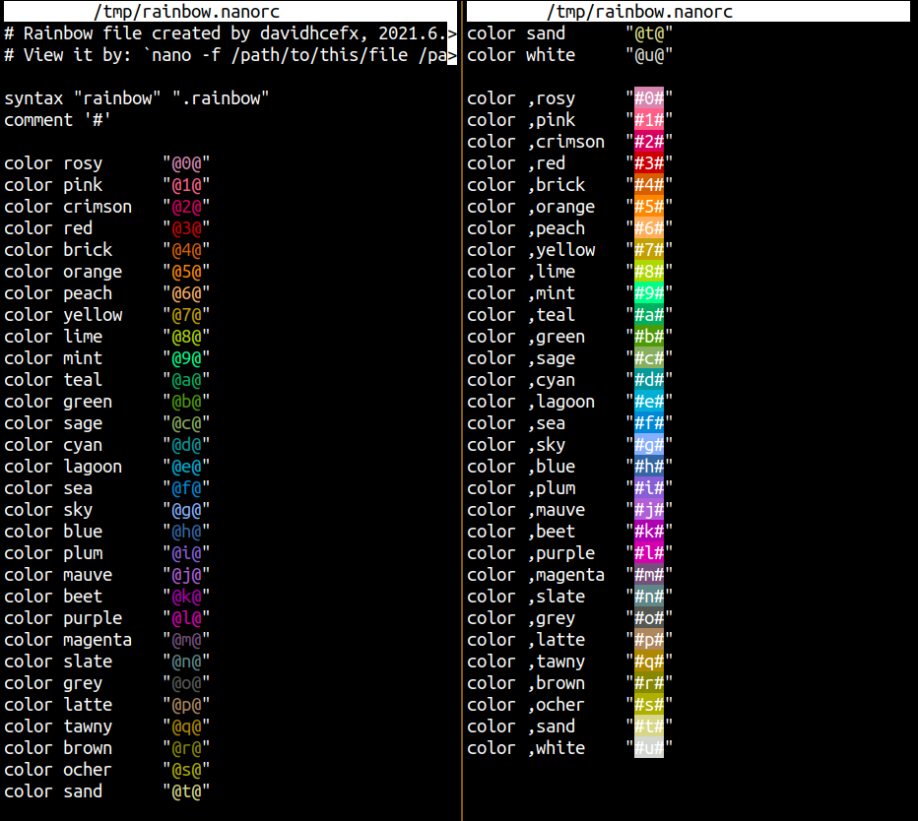Select the rosy "#0#" background swatch
This screenshot has height=821, width=918.
tap(649, 98)
